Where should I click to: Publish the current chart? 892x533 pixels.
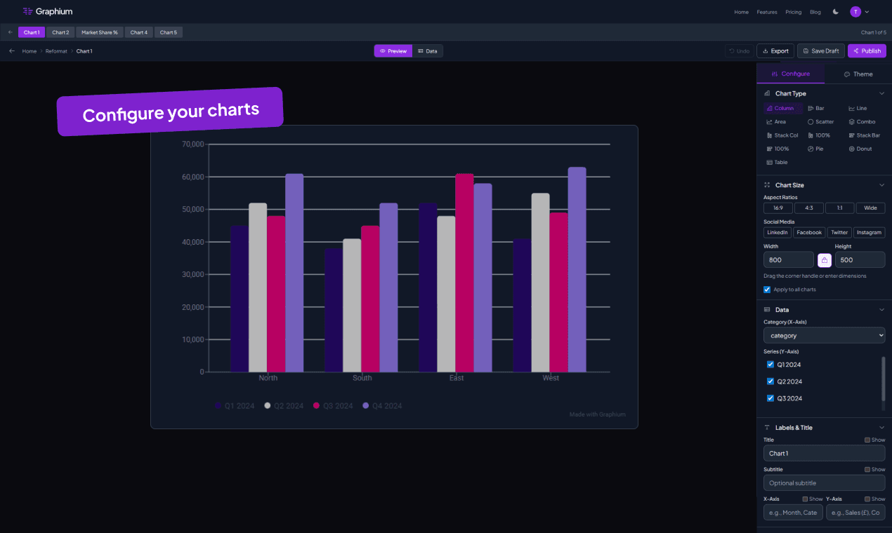866,50
